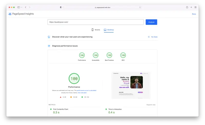Show the tab overview grid icon
The width and height of the screenshot is (205, 125).
tap(196, 7)
